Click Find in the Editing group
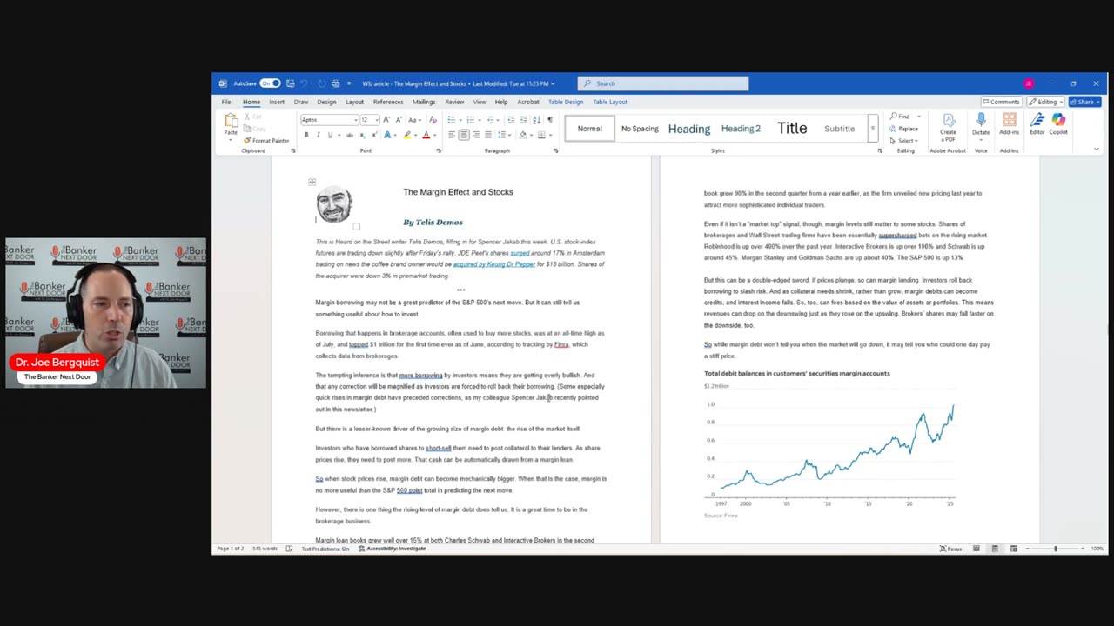The image size is (1114, 626). click(901, 117)
